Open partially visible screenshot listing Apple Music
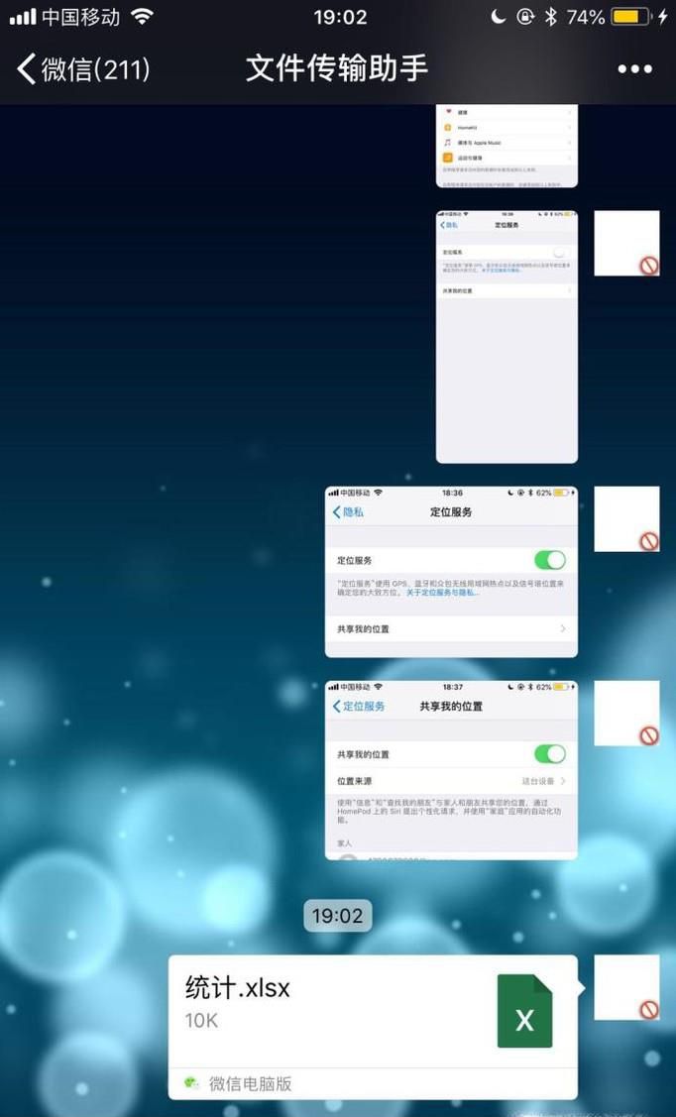Image resolution: width=676 pixels, height=1117 pixels. [x=507, y=146]
